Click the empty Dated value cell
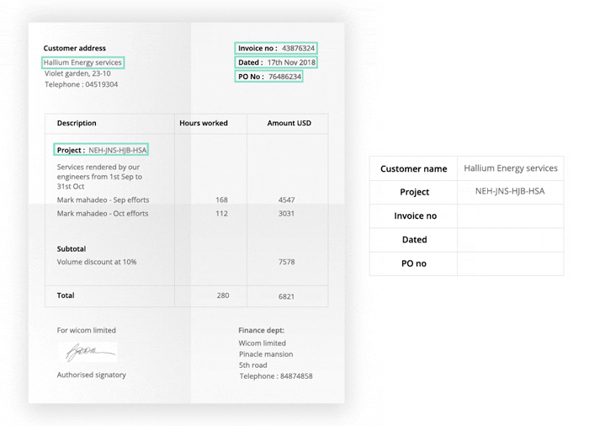This screenshot has height=426, width=589. click(510, 240)
